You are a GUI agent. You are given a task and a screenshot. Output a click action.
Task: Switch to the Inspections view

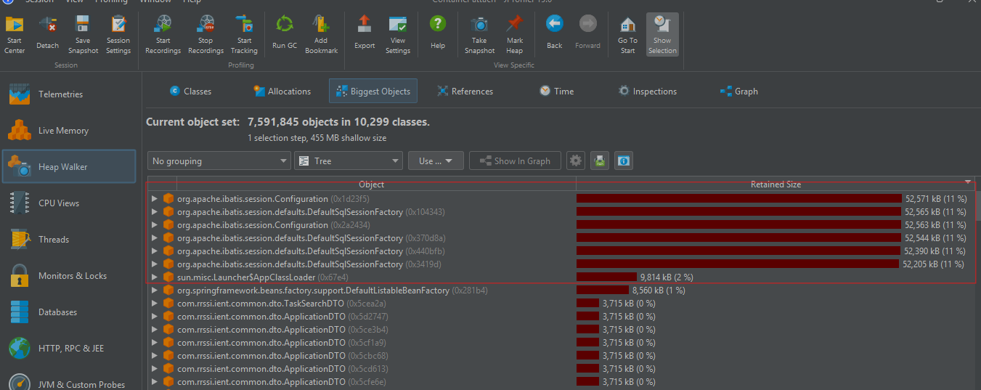pos(647,92)
